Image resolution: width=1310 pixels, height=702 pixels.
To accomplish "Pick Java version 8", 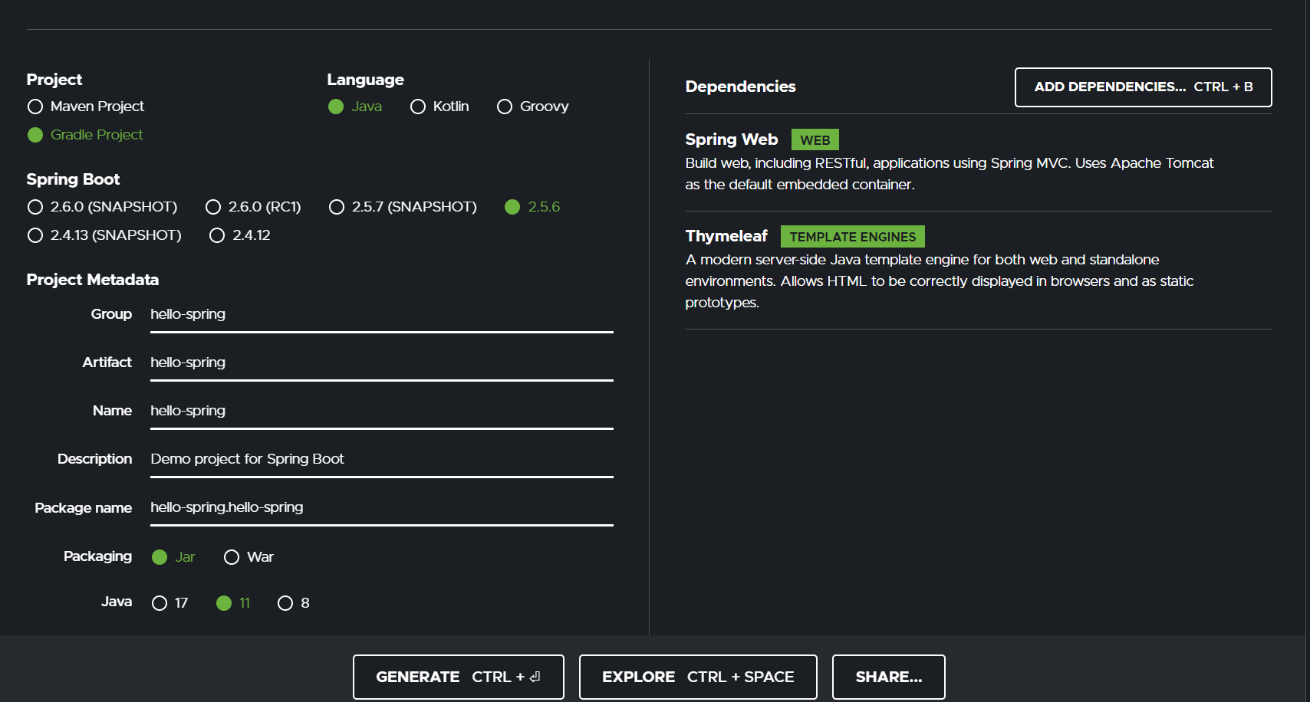I will pos(294,603).
